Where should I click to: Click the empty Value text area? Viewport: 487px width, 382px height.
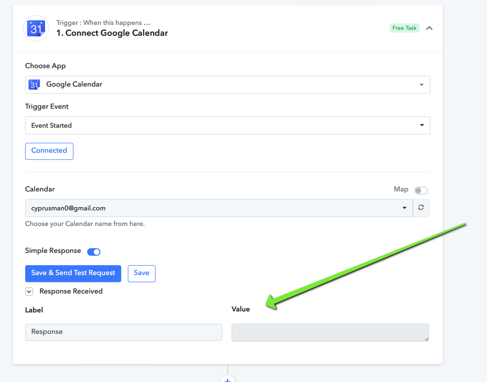(330, 333)
